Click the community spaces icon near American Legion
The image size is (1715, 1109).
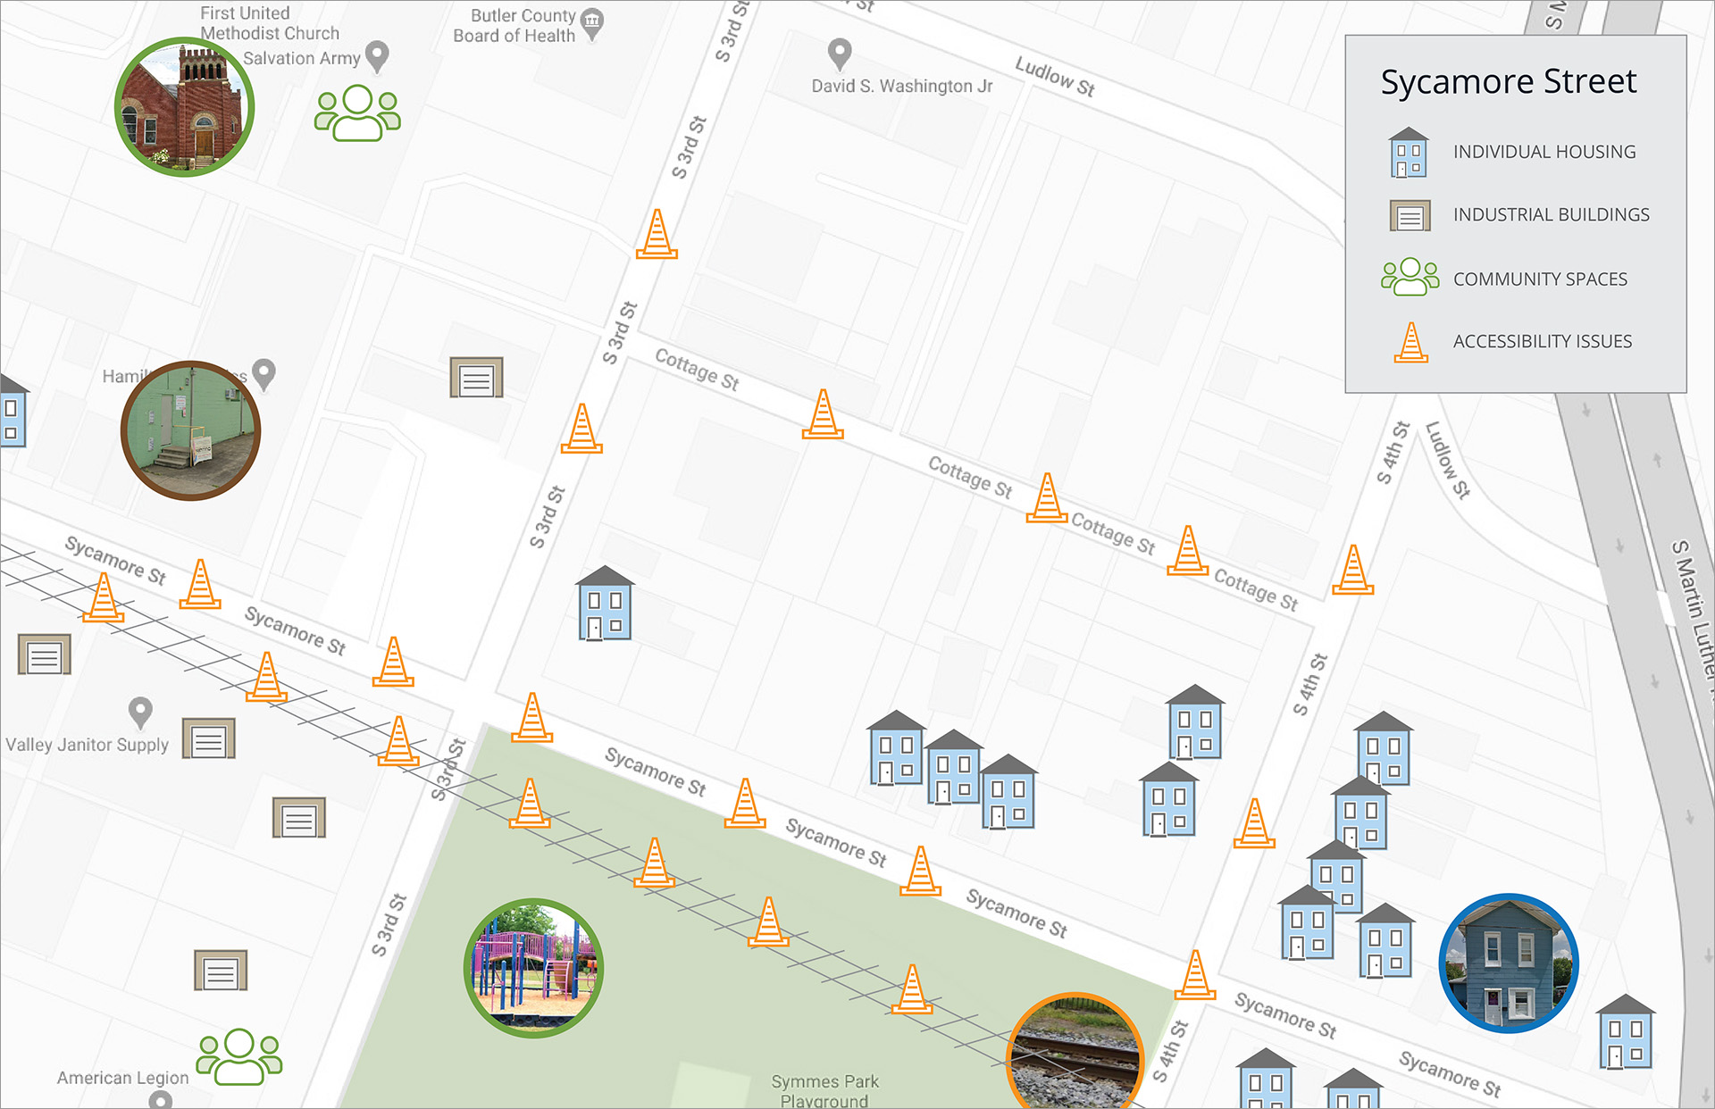(239, 1057)
